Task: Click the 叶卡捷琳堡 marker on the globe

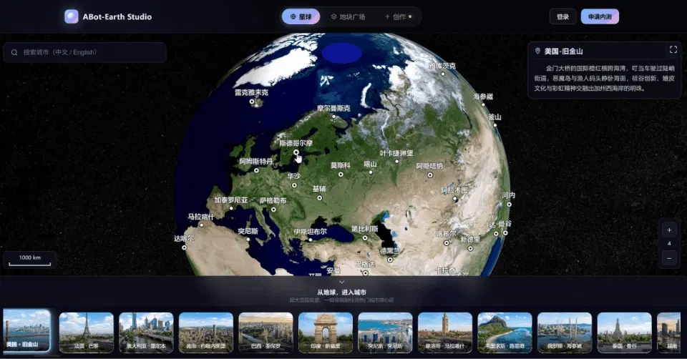Action: pyautogui.click(x=397, y=162)
